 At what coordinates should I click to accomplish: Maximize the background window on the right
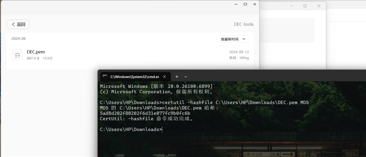[305, 6]
